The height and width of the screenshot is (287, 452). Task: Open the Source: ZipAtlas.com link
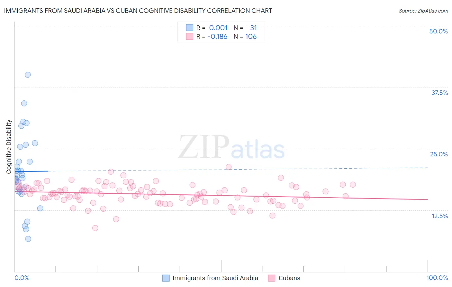coord(423,11)
